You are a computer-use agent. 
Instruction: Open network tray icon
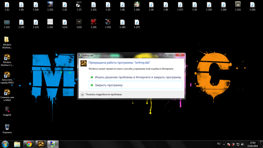coord(238,144)
